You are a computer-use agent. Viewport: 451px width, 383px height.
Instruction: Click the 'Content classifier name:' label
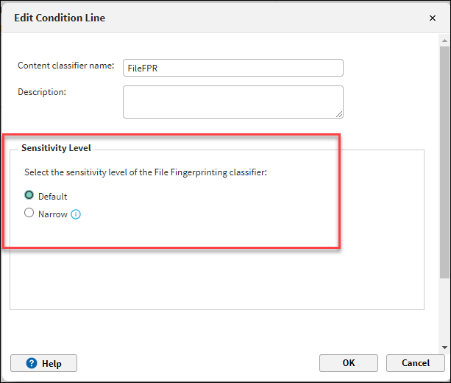point(65,66)
